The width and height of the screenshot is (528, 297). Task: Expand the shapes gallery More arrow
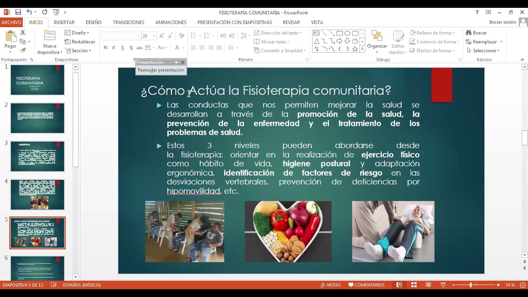click(x=362, y=49)
